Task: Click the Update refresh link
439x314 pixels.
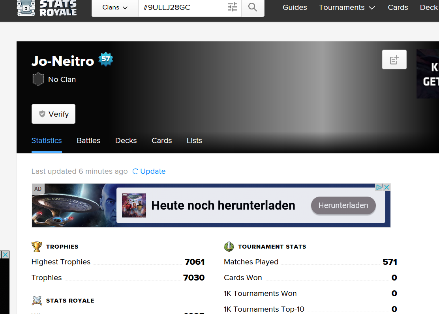Action: coord(149,171)
